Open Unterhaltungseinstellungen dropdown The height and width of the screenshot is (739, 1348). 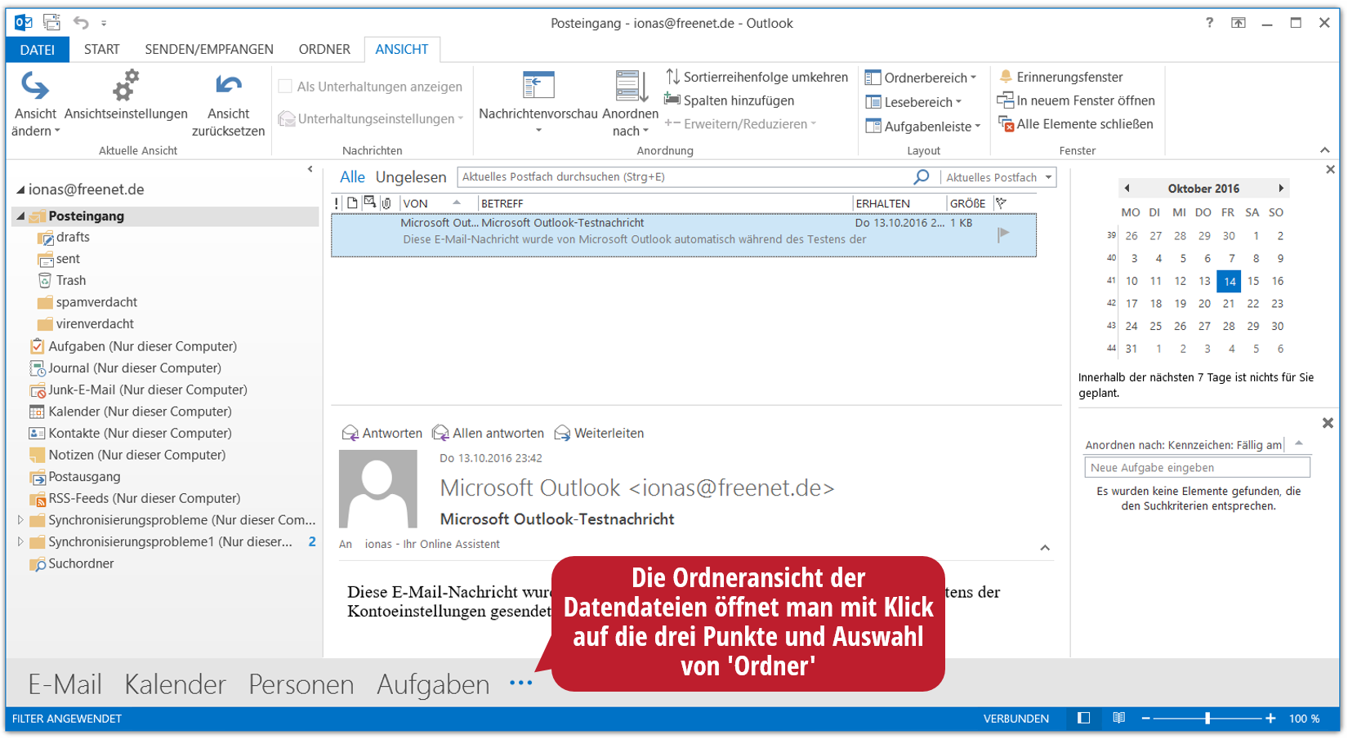click(371, 118)
